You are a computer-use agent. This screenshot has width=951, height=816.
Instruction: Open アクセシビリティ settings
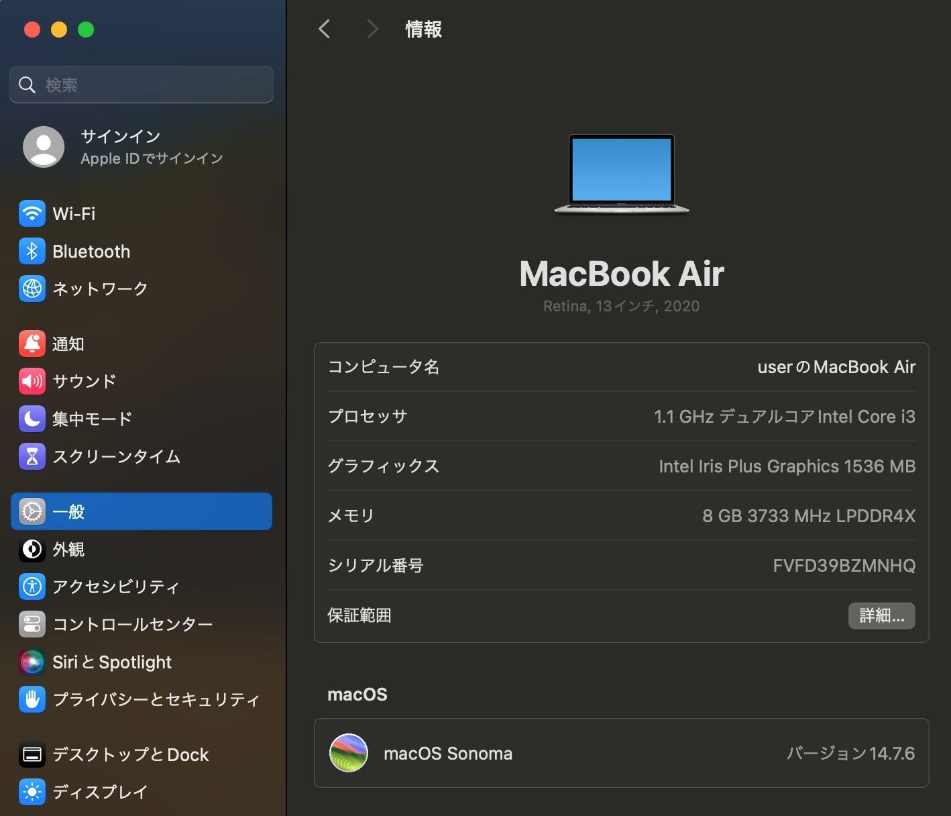coord(142,586)
